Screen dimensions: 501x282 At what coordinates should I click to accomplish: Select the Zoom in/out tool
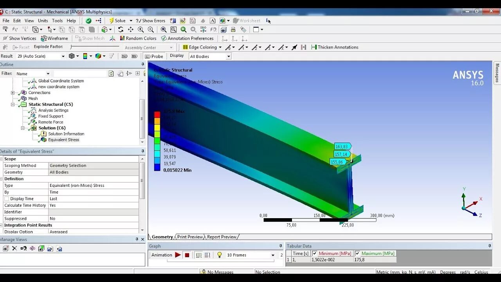(141, 29)
